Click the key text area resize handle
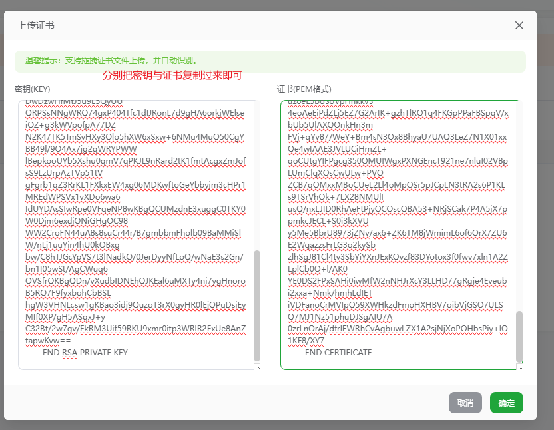The image size is (554, 430). (257, 367)
